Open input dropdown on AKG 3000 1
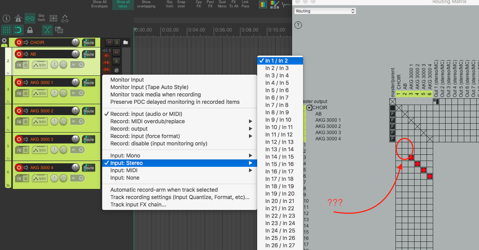Screen dimensions: 479x250 (78, 93)
